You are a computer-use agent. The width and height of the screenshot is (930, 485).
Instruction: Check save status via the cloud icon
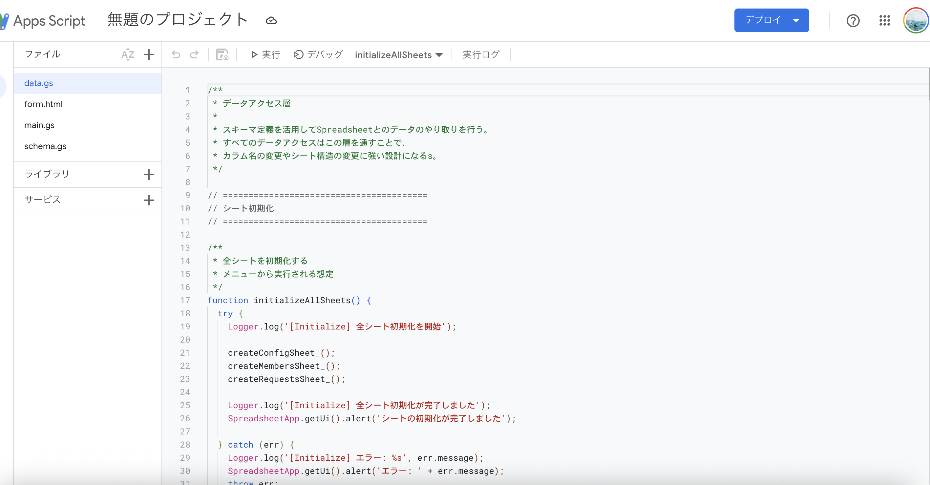pyautogui.click(x=271, y=20)
